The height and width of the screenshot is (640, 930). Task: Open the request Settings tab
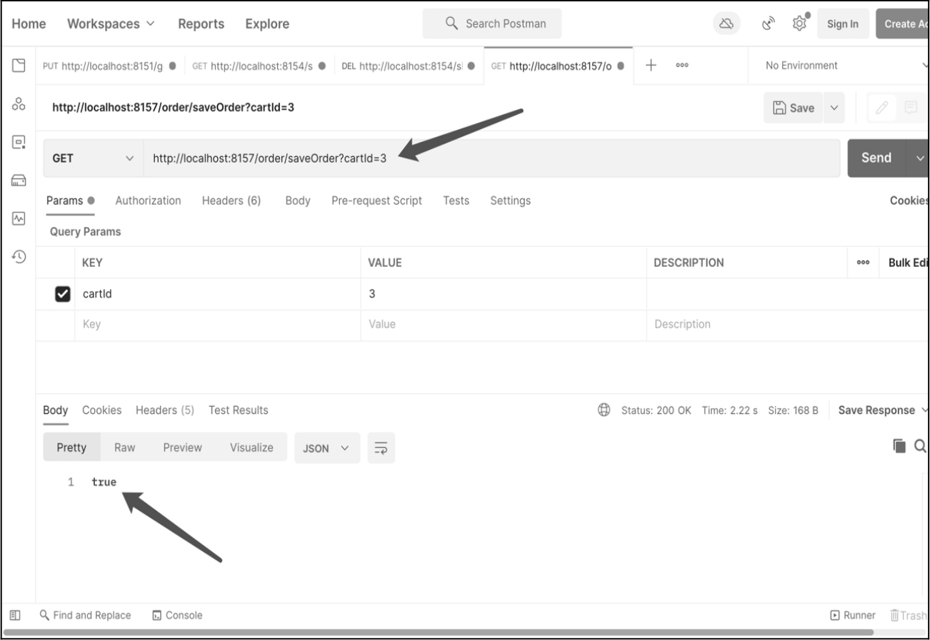pyautogui.click(x=511, y=200)
